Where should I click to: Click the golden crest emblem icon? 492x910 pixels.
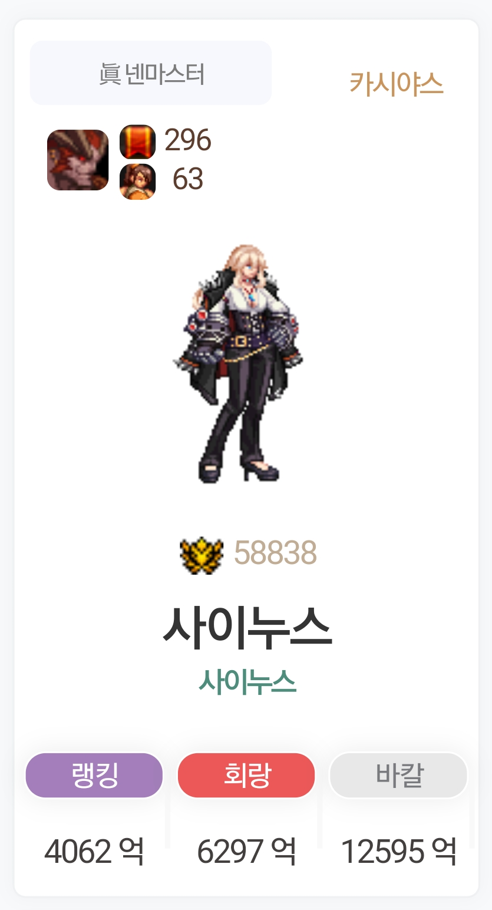[202, 554]
